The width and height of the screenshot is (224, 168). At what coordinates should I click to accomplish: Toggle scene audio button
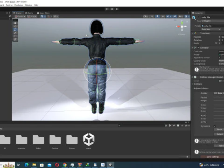click(x=163, y=16)
